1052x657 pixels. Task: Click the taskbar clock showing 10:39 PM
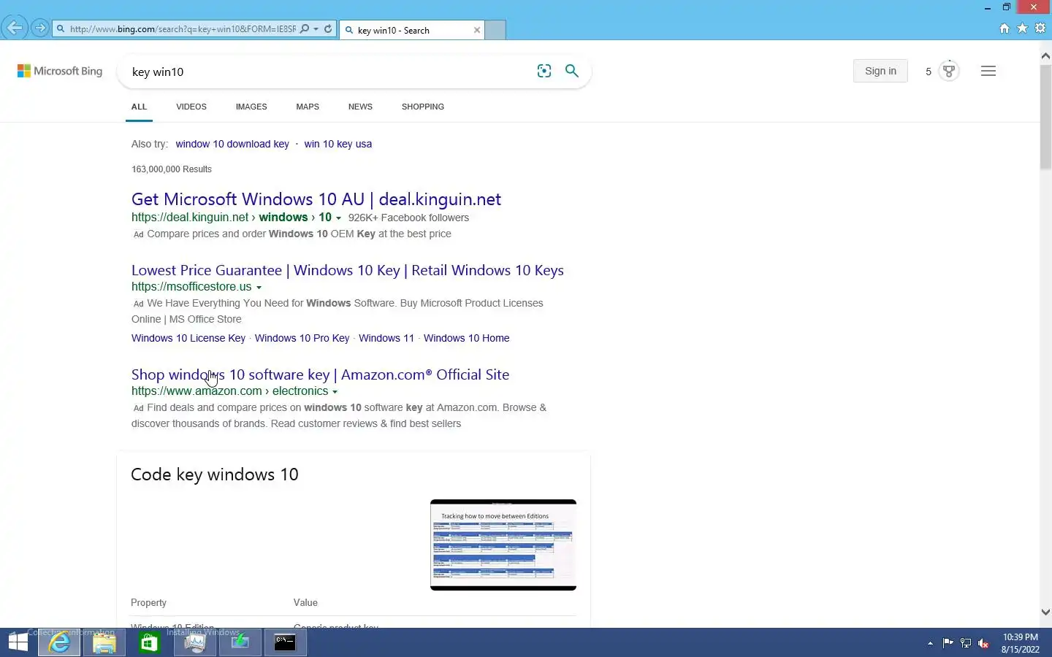(1020, 643)
